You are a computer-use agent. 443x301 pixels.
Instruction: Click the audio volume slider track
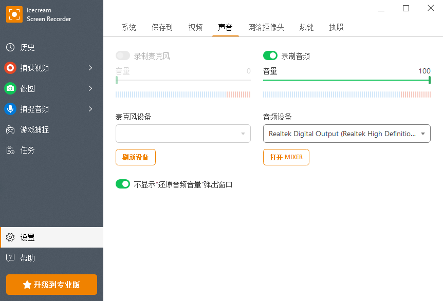346,80
